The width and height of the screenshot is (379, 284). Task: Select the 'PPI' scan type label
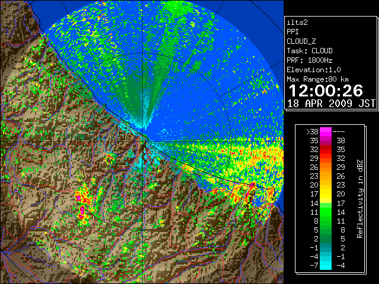click(x=293, y=32)
